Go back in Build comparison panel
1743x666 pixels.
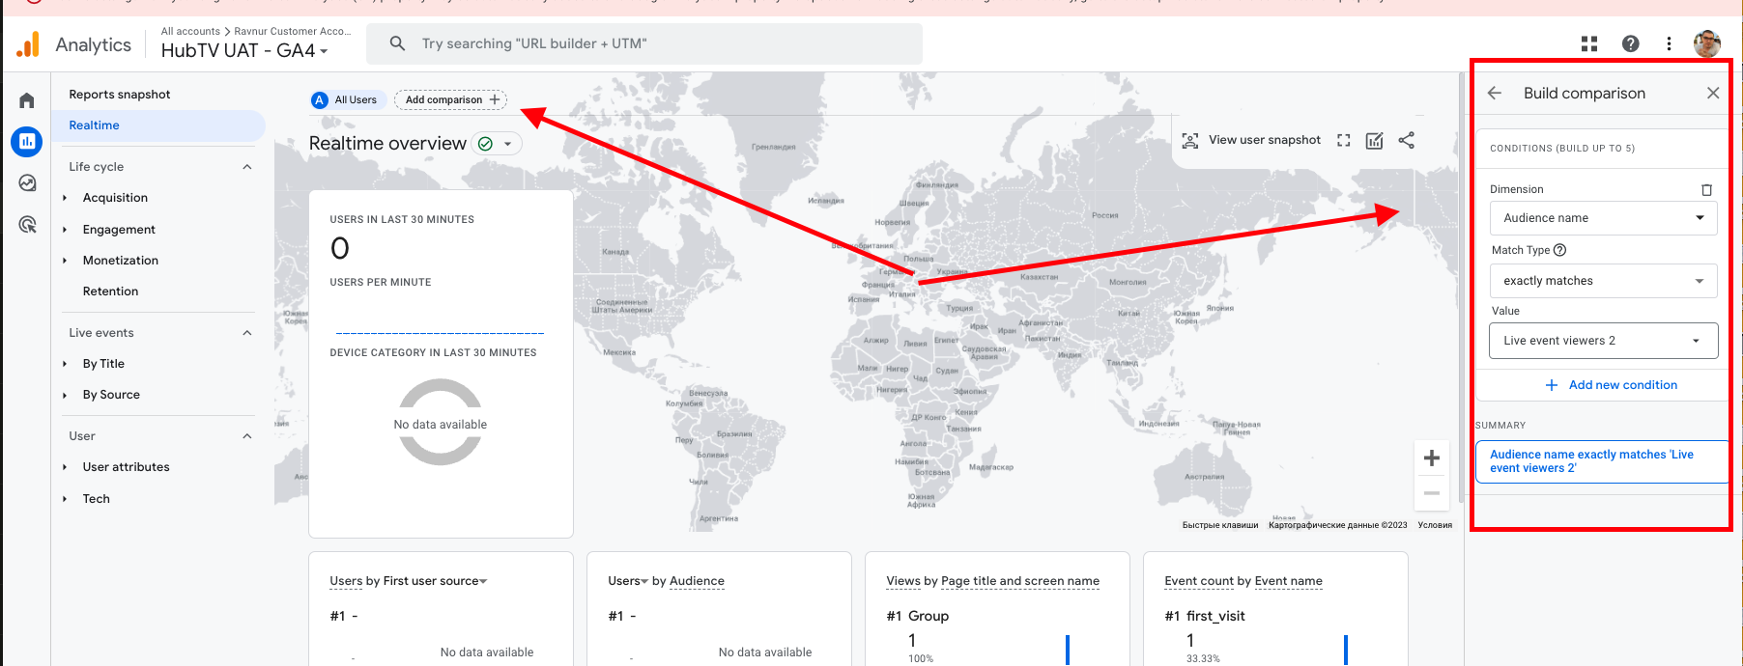click(x=1495, y=93)
